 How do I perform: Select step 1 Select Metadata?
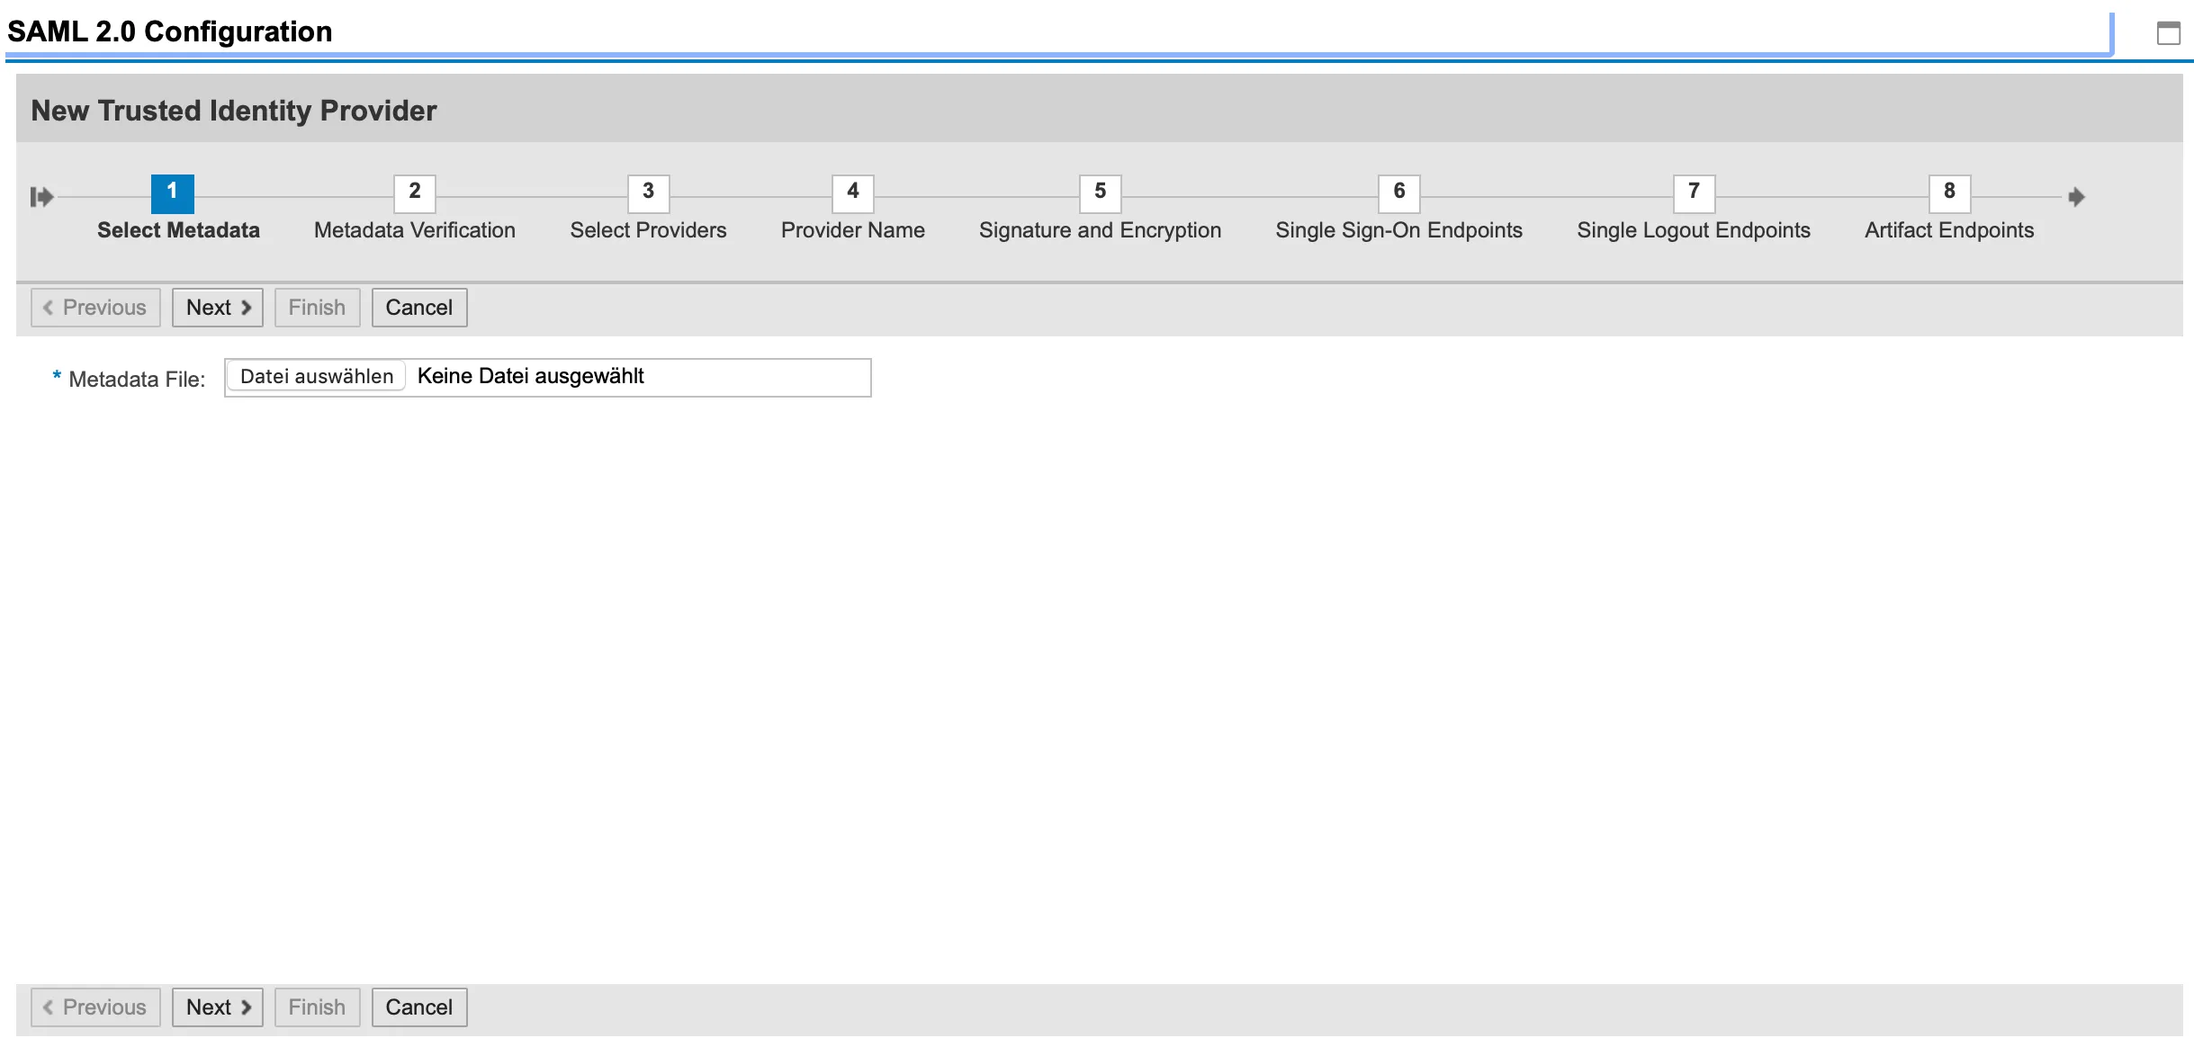(172, 192)
